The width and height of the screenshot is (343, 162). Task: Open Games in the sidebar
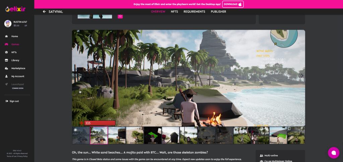click(x=15, y=44)
